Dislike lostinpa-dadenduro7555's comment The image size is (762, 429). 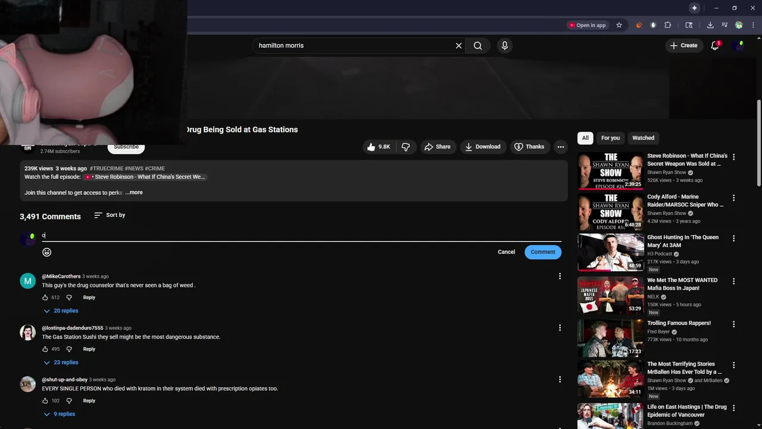click(69, 349)
